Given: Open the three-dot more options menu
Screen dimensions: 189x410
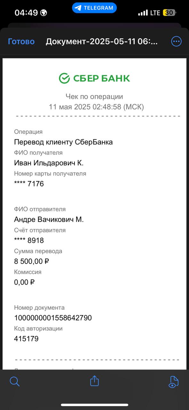Looking at the screenshot, I should (176, 41).
